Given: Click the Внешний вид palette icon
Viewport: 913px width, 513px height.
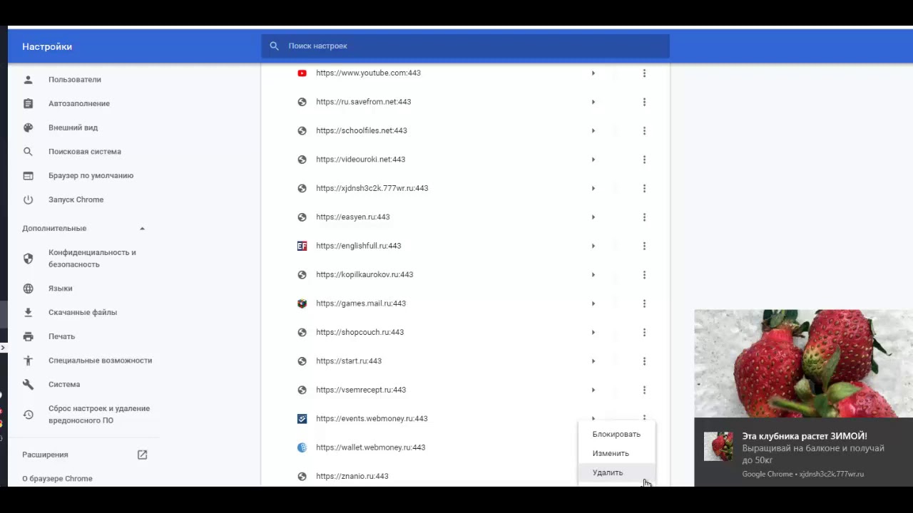Looking at the screenshot, I should (28, 128).
